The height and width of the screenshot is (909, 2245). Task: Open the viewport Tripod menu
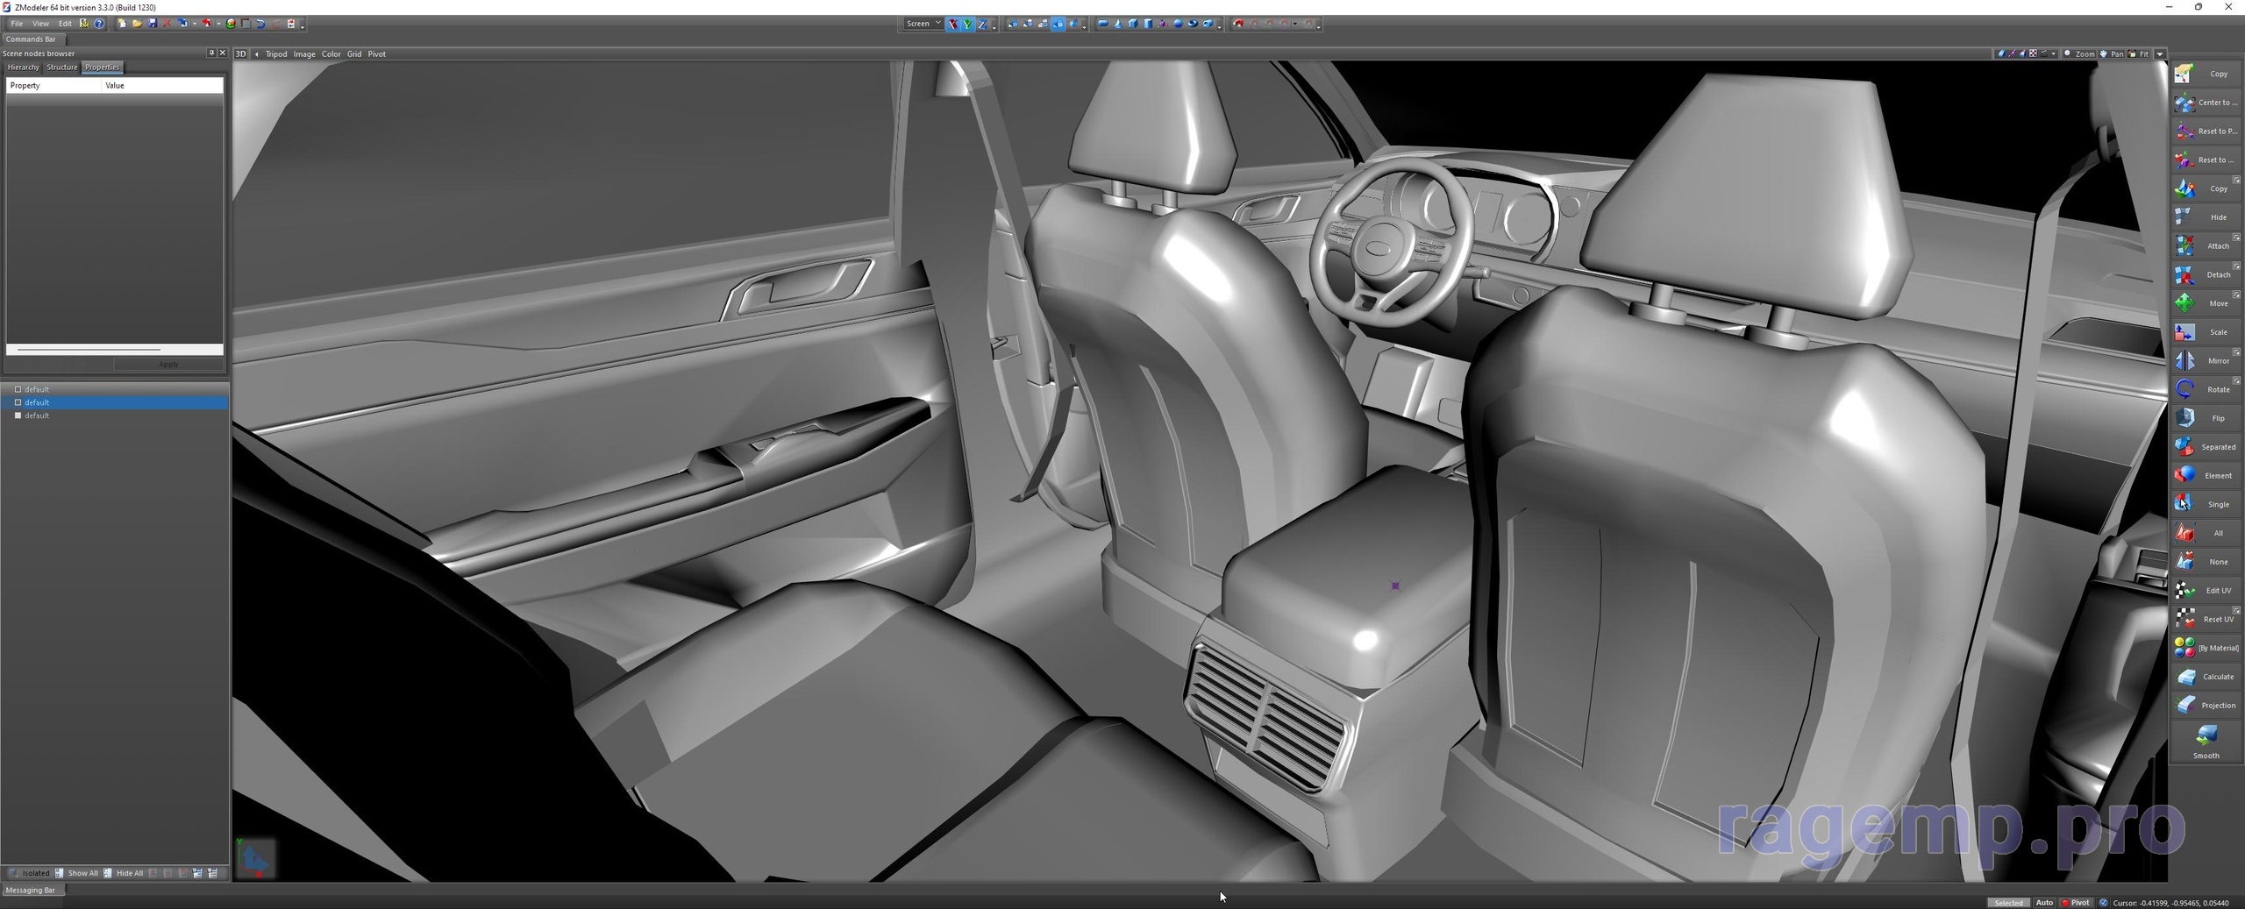pos(276,54)
